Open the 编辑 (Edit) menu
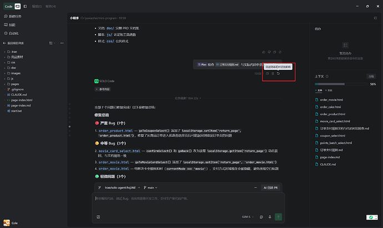The image size is (383, 228). click(37, 6)
